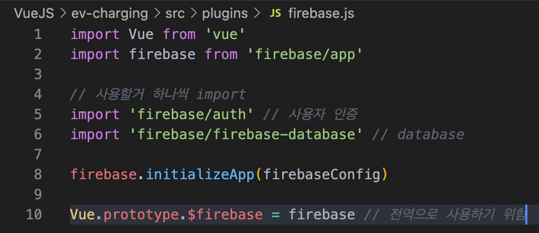Select line number 9 in gutter
539x233 pixels.
click(x=38, y=194)
